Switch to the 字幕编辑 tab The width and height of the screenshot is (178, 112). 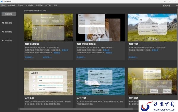[11, 5]
